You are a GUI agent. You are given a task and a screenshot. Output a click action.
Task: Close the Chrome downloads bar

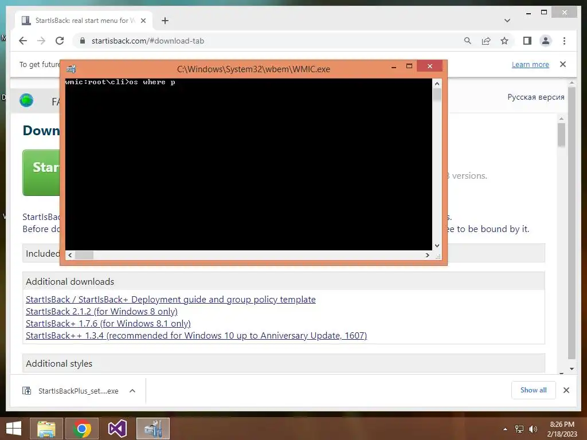click(x=566, y=390)
